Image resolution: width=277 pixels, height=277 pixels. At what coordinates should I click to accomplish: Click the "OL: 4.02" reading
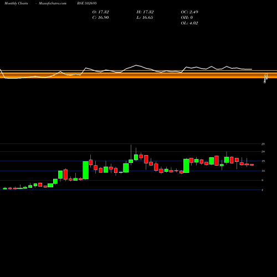[189, 23]
